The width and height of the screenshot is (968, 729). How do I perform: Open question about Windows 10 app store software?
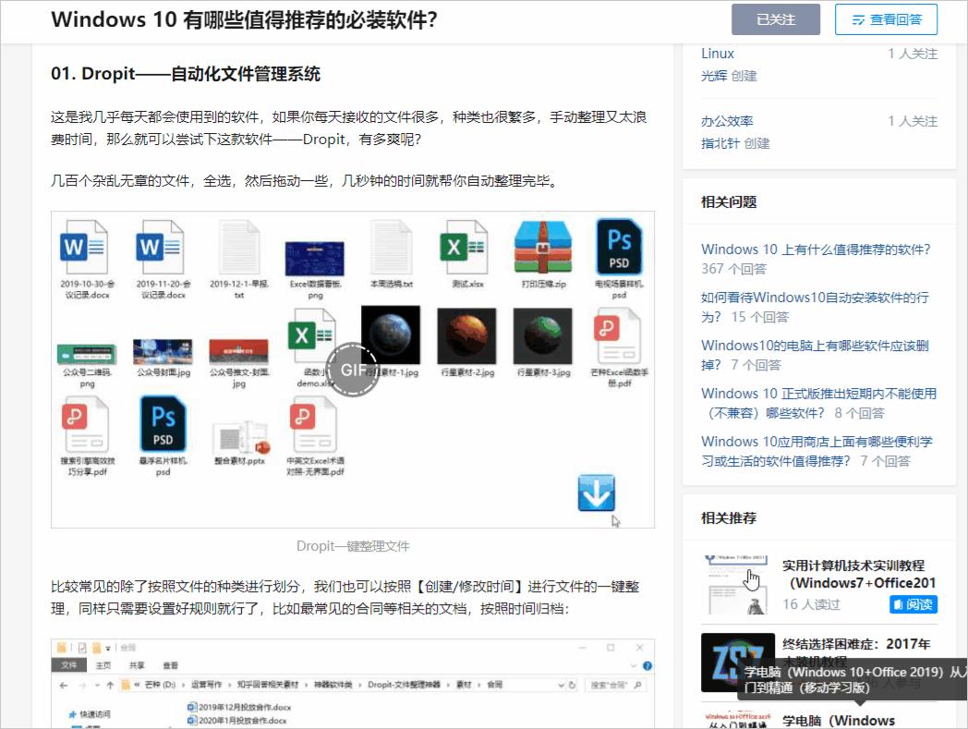point(817,452)
